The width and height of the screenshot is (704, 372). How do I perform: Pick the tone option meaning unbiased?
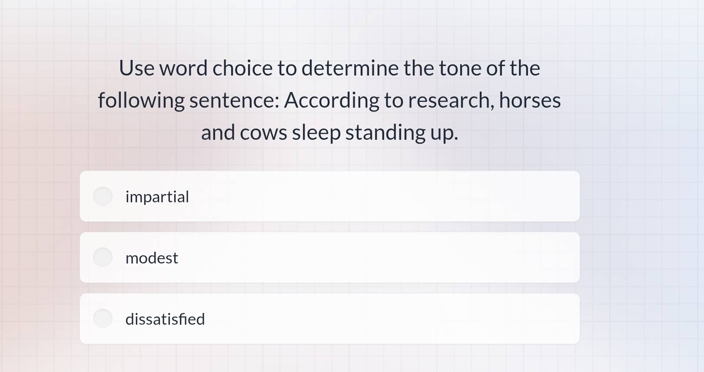click(x=157, y=196)
